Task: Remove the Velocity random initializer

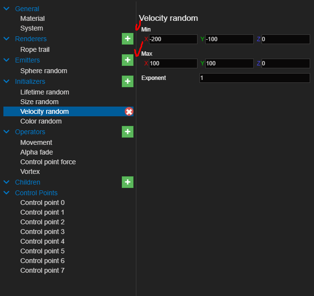Action: pos(129,112)
